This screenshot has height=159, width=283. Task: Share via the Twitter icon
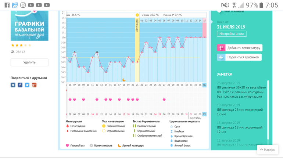tap(27, 85)
